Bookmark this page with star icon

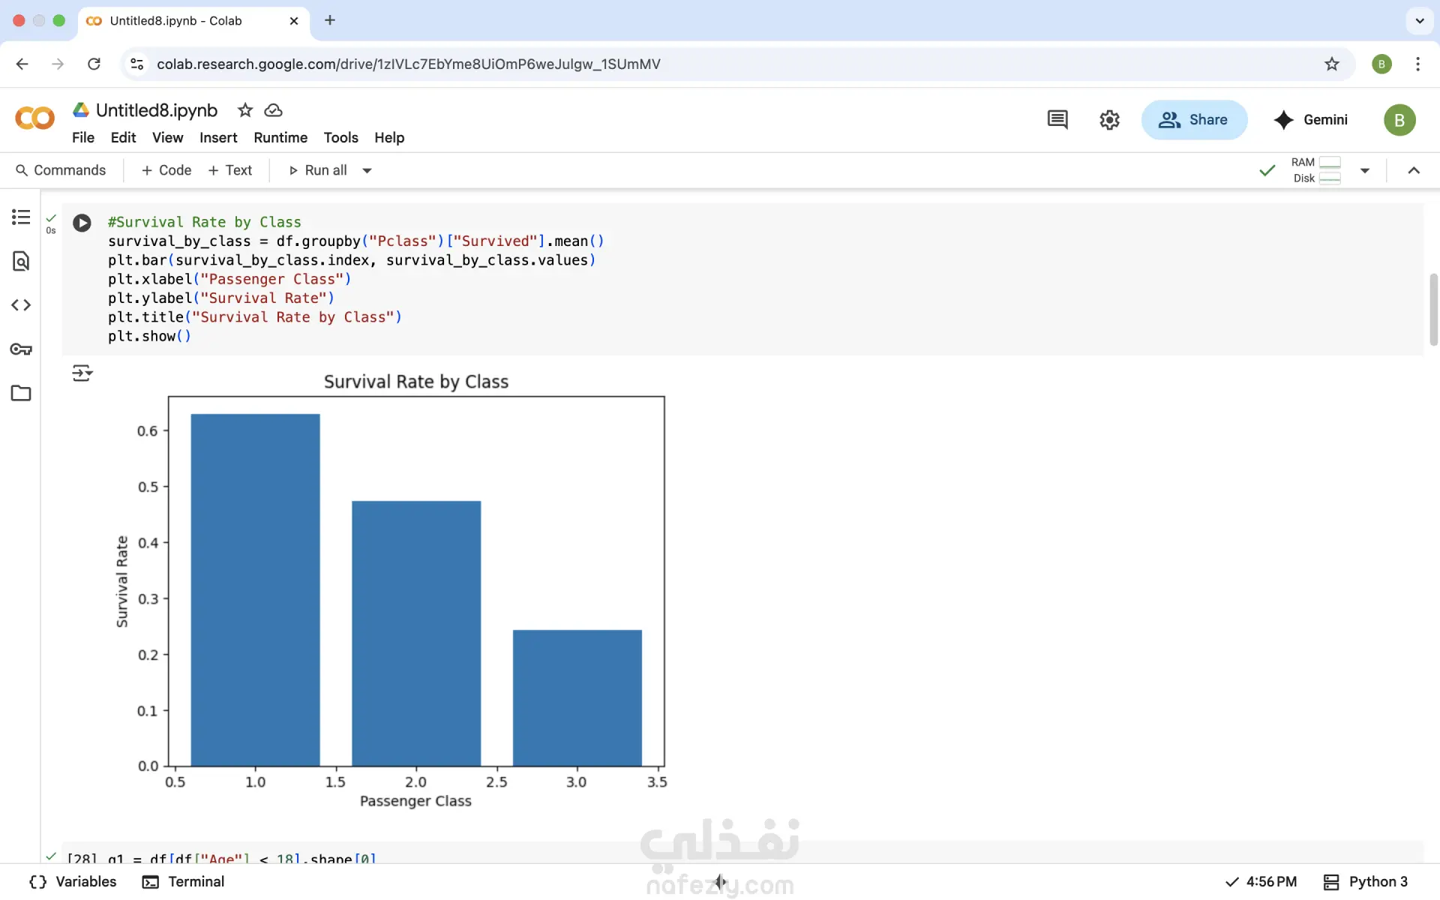(x=1331, y=64)
